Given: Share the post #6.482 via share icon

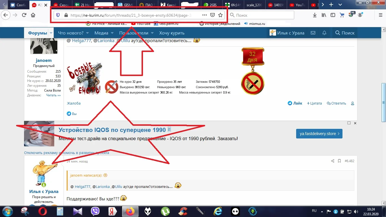Looking at the screenshot, I should (x=332, y=161).
